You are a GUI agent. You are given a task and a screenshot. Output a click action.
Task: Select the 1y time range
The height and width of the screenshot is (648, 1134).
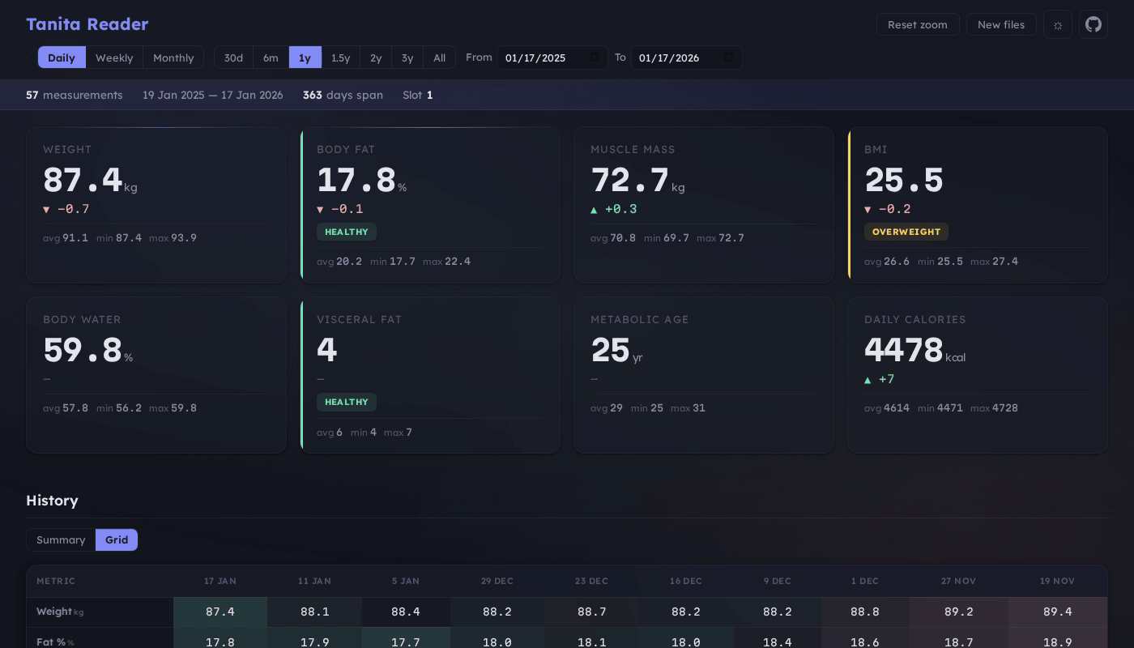click(305, 58)
